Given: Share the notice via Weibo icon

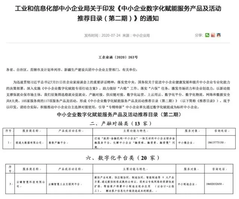Looking at the screenshot, I should [x=213, y=35].
